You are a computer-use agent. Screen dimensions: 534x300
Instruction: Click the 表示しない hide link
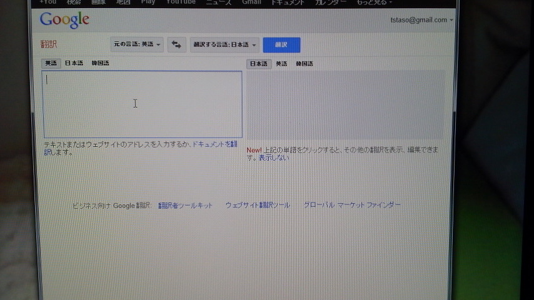[274, 158]
